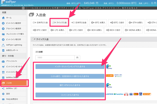Open bitWire (β) in the sidebar
Viewport: 157px width, 104px height.
[x=13, y=89]
